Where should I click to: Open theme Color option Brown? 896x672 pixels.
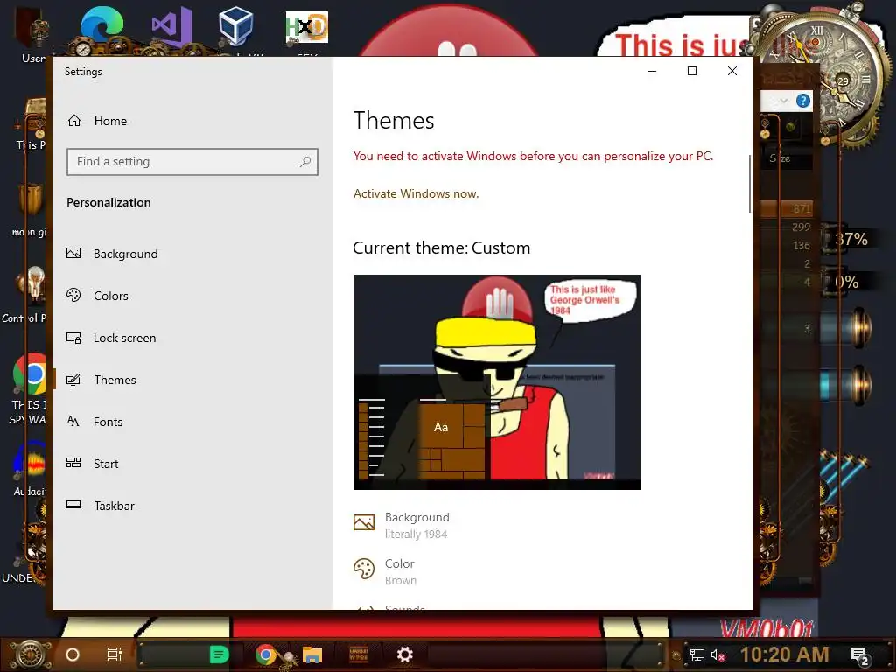385,571
